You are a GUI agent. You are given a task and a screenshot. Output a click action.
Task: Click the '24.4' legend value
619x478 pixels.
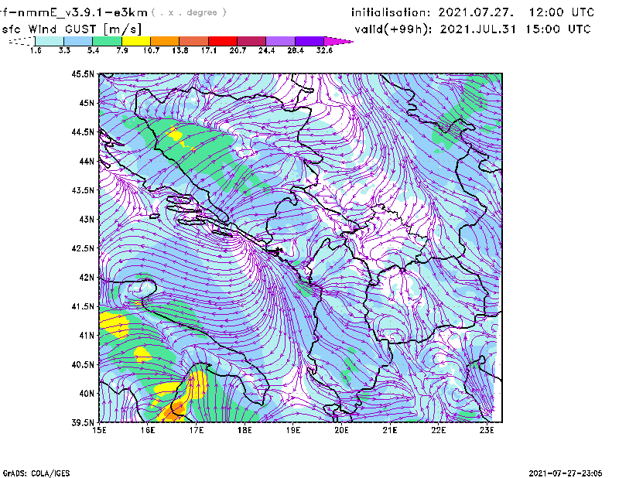(266, 50)
